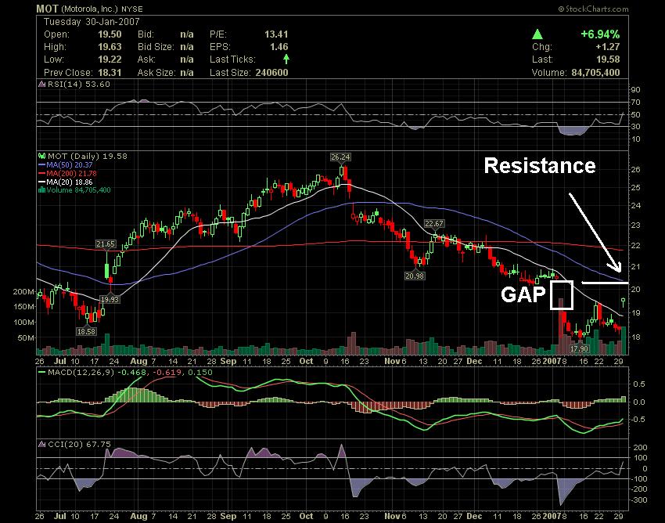Viewport: 665px width, 523px height.
Task: Click the MACD histogram value 0.150
Action: [x=200, y=373]
